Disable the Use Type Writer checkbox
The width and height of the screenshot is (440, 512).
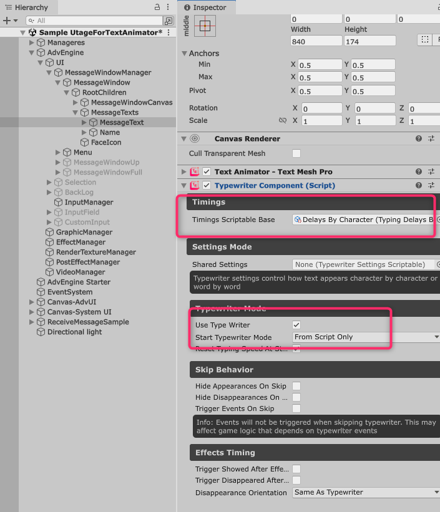coord(296,325)
